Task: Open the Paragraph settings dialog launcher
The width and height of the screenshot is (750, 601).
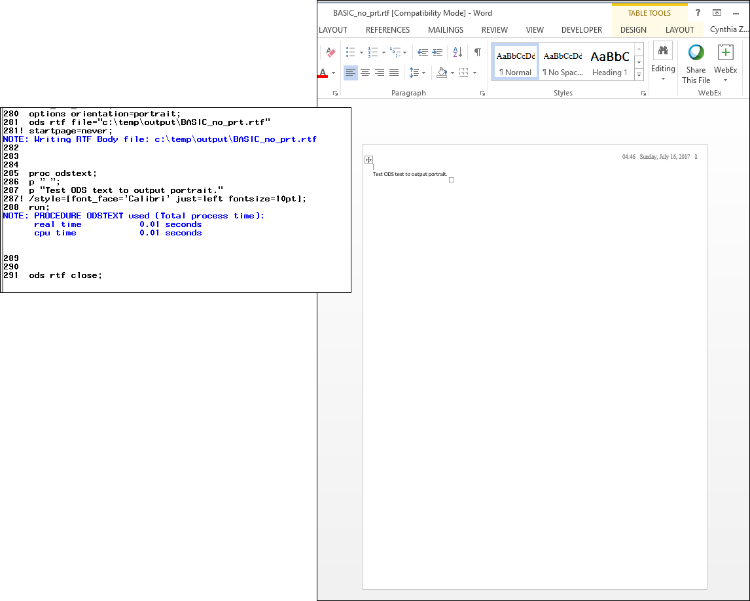Action: click(x=482, y=94)
